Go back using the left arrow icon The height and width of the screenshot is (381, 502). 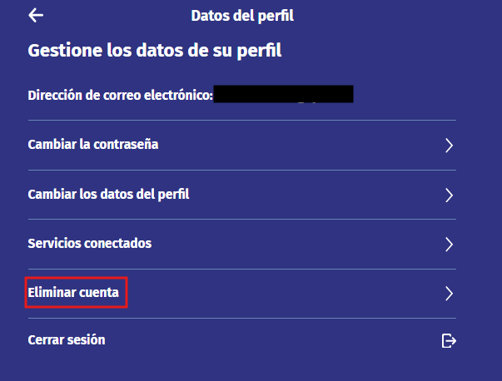[36, 15]
